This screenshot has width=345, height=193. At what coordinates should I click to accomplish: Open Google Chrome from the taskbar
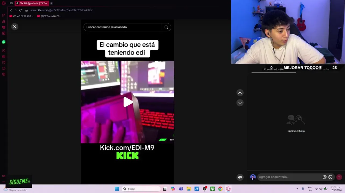pos(220,189)
